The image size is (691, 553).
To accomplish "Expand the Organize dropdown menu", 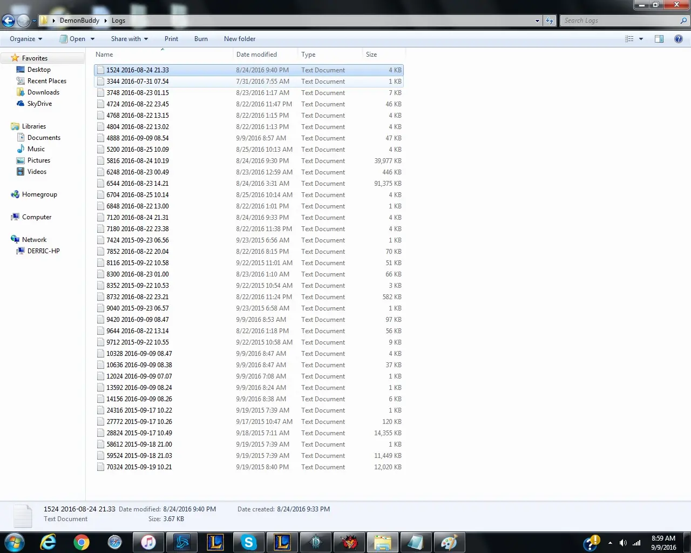I will [x=25, y=39].
